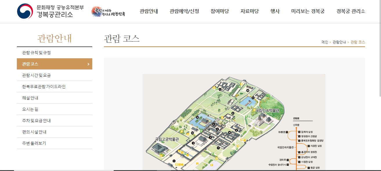Click the Cultural Heritage Administration taegeuk logo
This screenshot has width=381, height=171.
pyautogui.click(x=25, y=11)
